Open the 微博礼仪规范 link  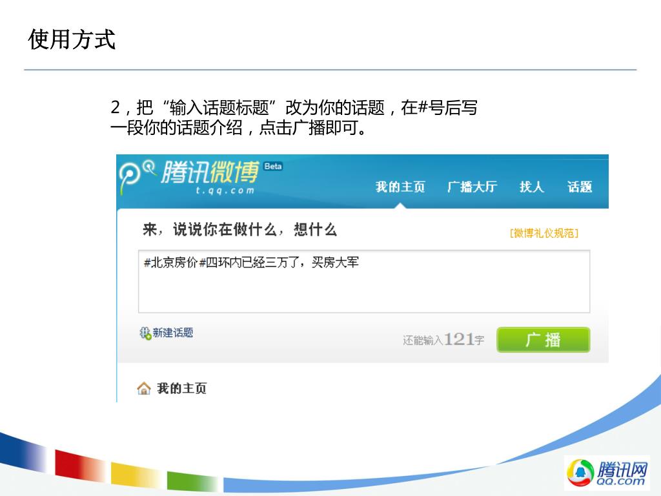click(544, 232)
